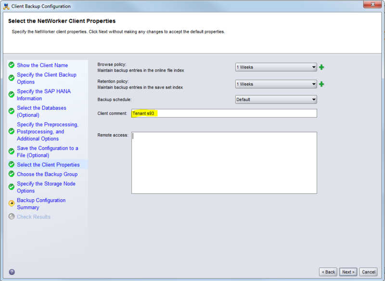Jump to Specify the Storage Node Options
The image size is (385, 281).
46,187
